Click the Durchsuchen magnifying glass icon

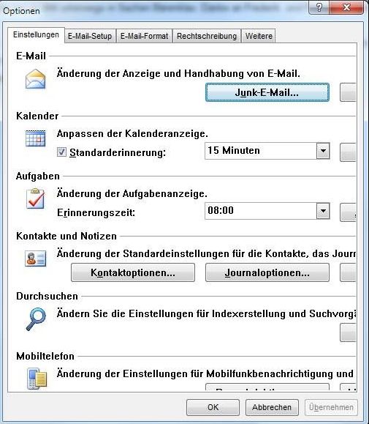(36, 319)
